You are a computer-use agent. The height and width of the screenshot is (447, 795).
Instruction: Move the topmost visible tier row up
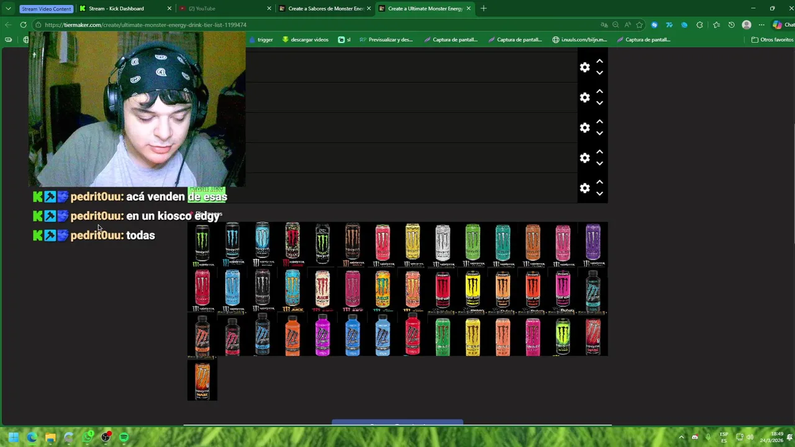[599, 61]
